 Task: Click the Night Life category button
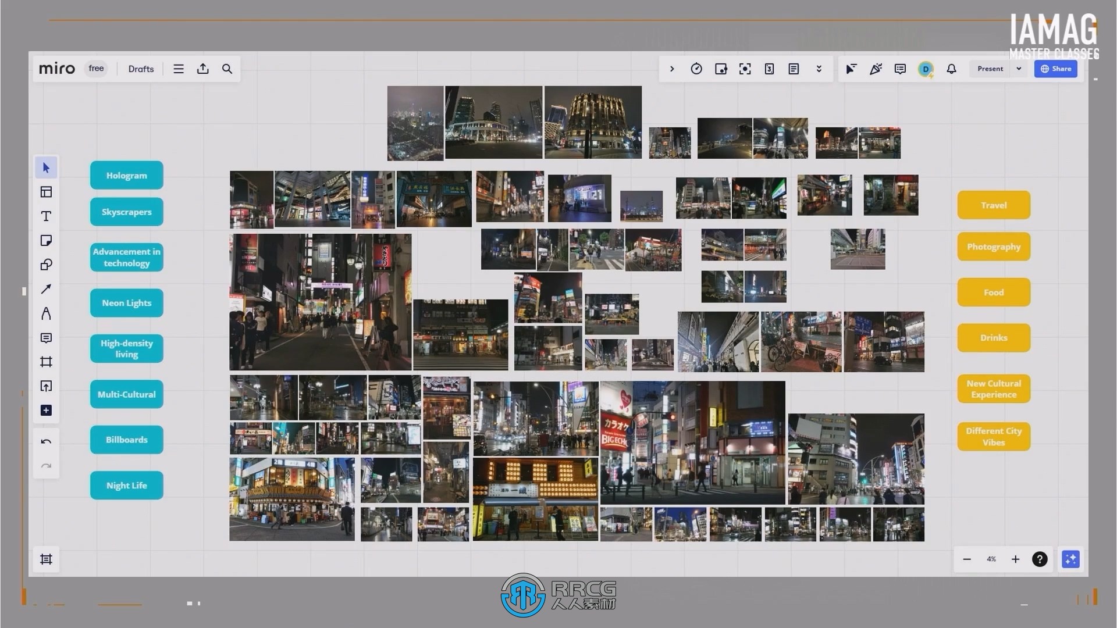point(126,486)
